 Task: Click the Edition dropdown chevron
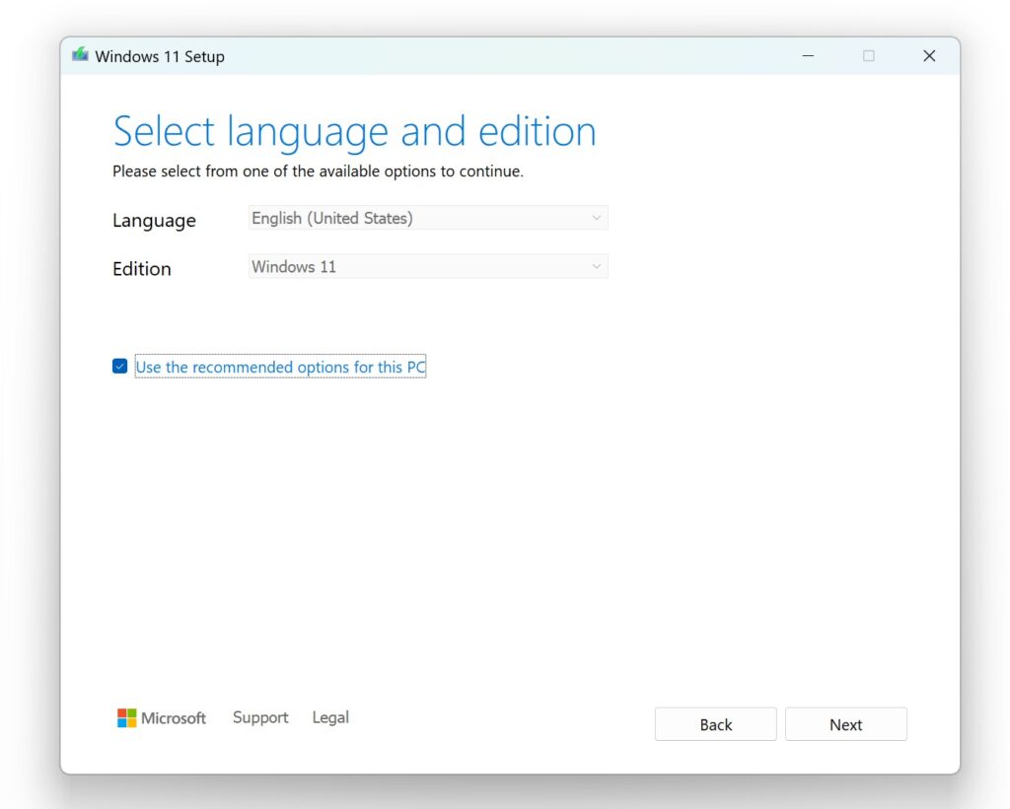(x=596, y=266)
